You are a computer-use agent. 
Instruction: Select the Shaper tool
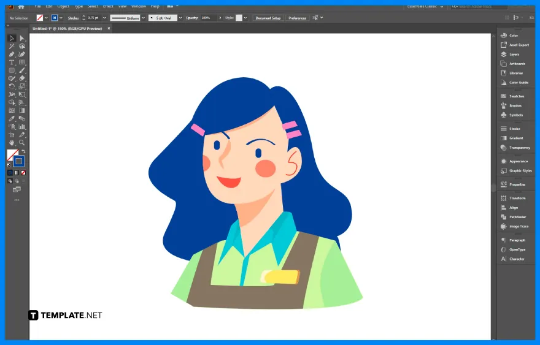tap(12, 78)
